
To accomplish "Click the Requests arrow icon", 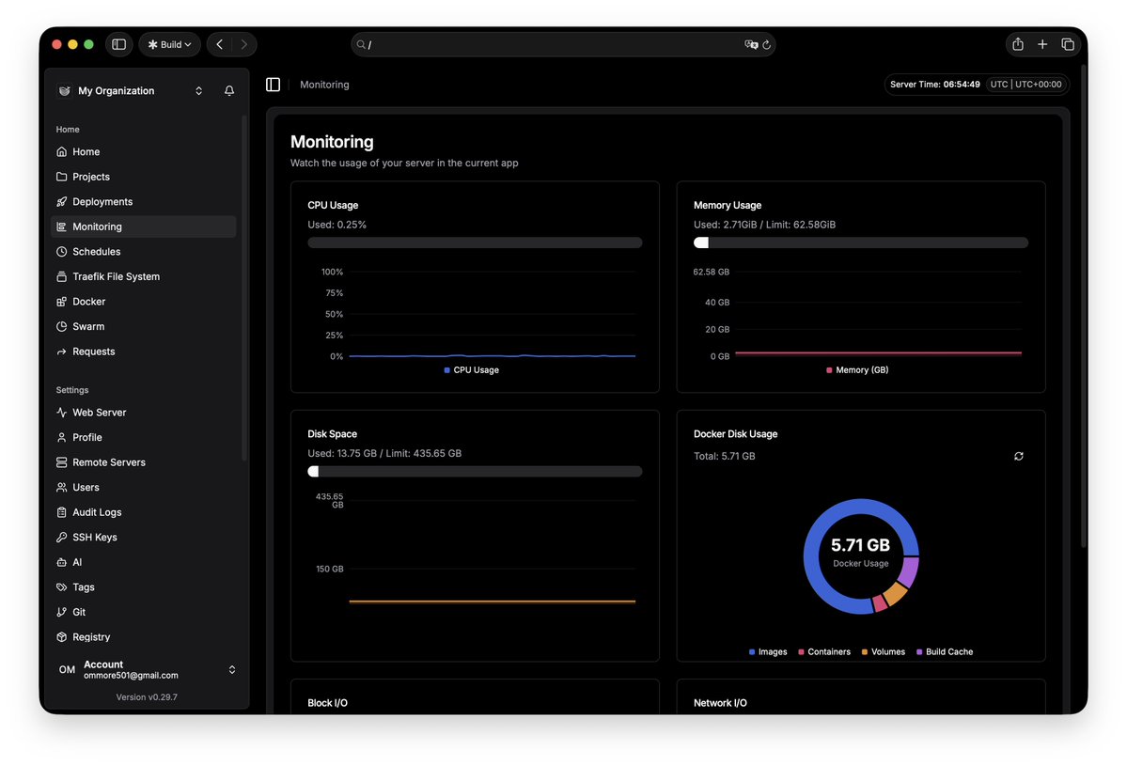I will tap(62, 352).
